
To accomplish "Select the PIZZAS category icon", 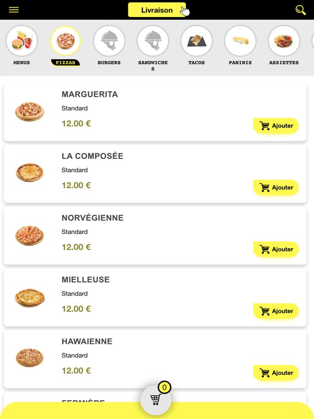I will pos(65,40).
